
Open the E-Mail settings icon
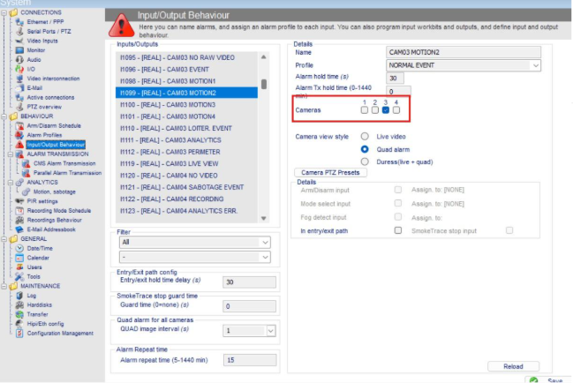pos(20,87)
